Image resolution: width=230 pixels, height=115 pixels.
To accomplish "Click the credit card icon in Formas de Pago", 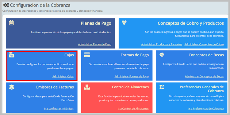I will tap(87, 55).
